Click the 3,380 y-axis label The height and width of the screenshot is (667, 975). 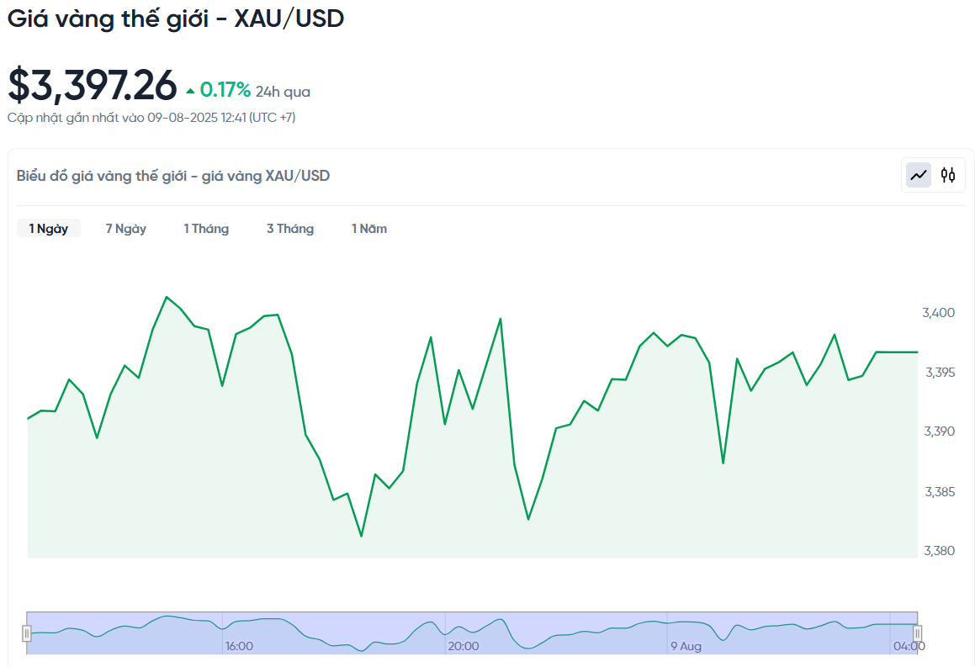click(940, 551)
